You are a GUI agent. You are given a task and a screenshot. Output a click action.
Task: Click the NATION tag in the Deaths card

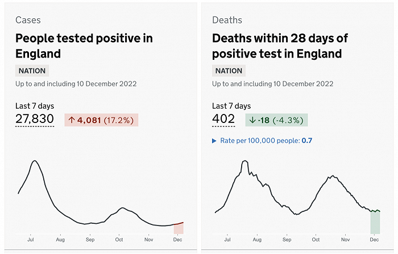pyautogui.click(x=229, y=71)
